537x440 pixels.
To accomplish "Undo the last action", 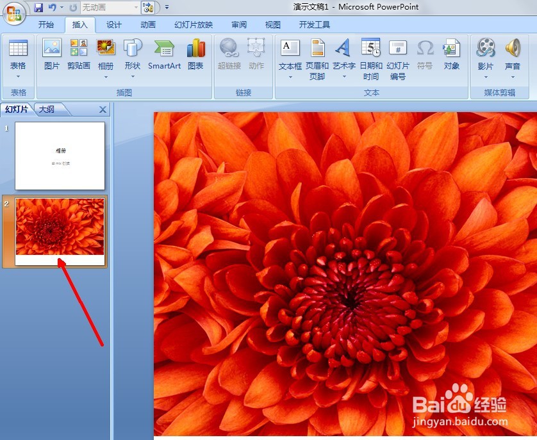I will pos(52,7).
